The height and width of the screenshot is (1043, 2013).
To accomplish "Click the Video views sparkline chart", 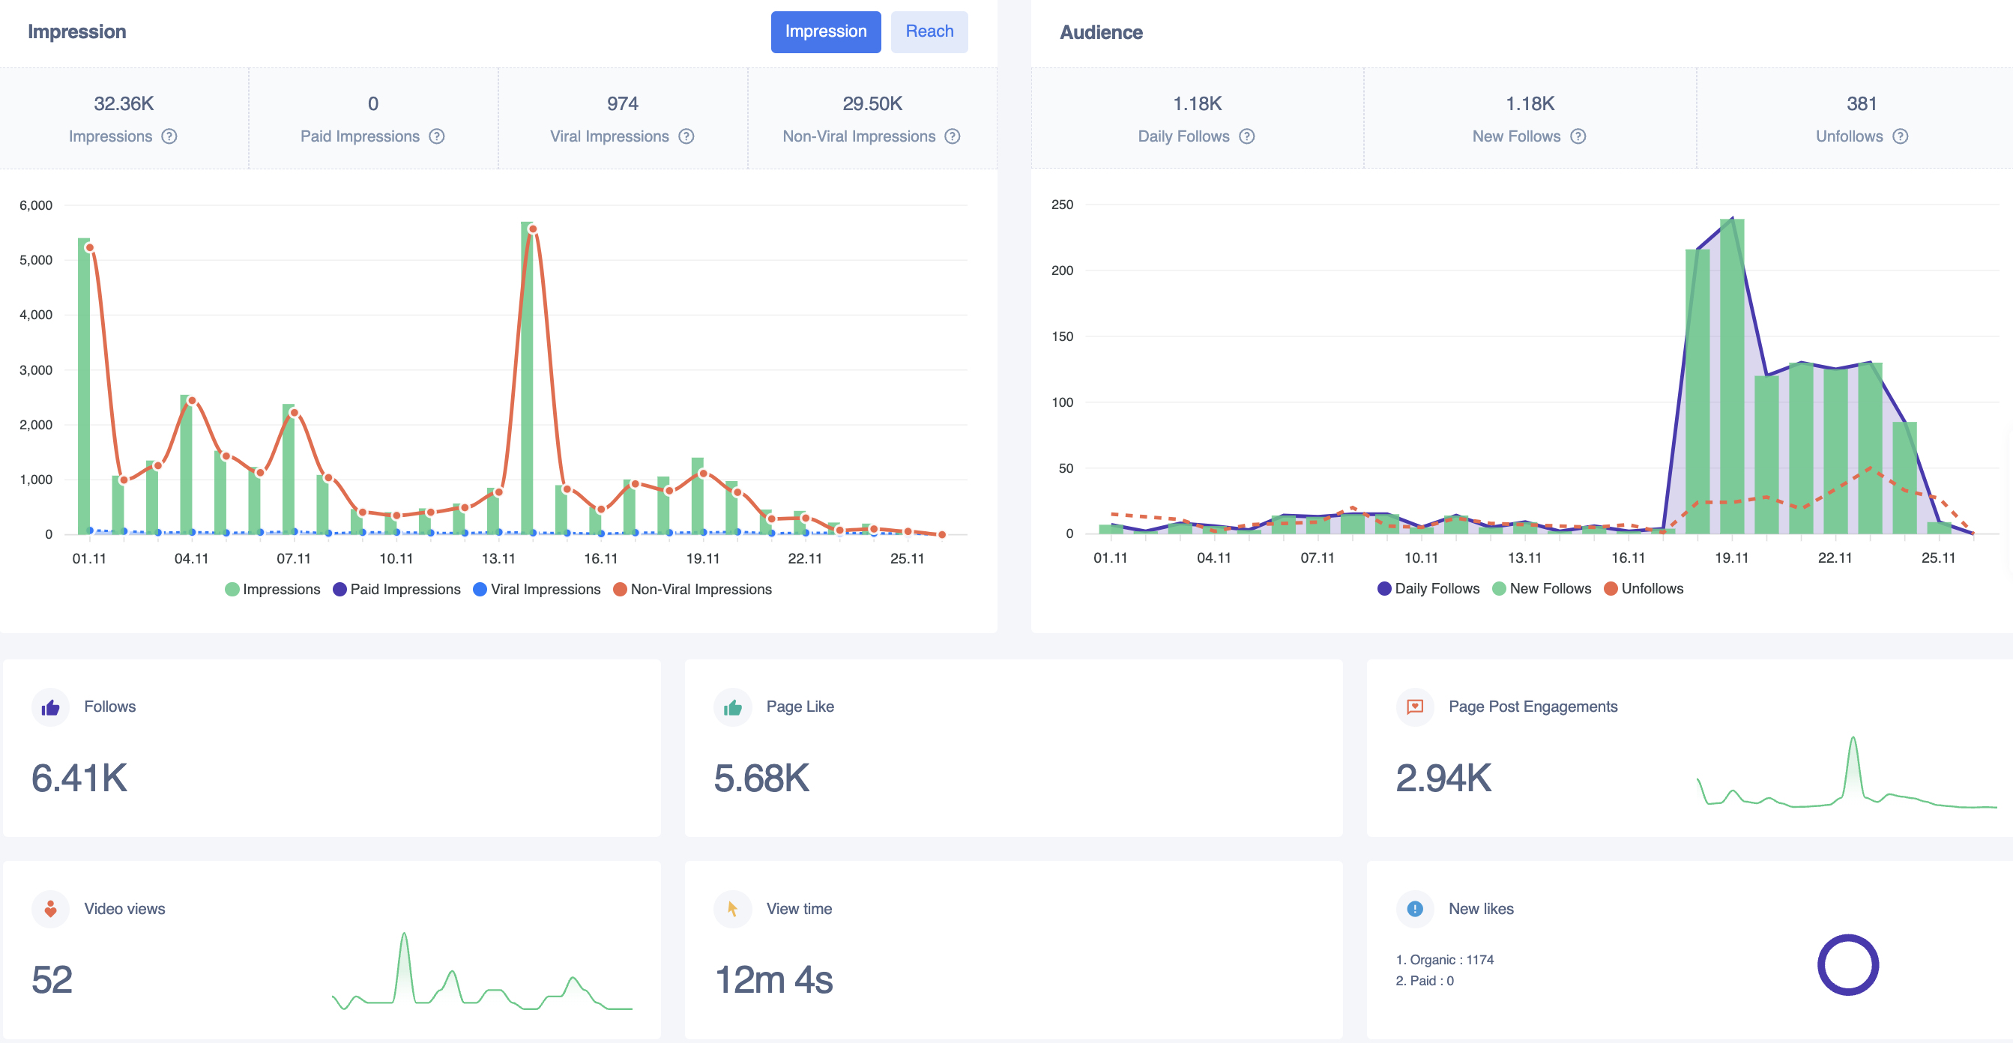I will click(x=481, y=973).
